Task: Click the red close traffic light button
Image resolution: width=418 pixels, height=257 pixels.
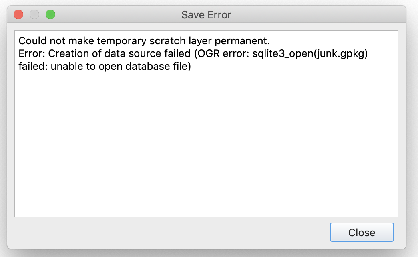Action: 18,14
